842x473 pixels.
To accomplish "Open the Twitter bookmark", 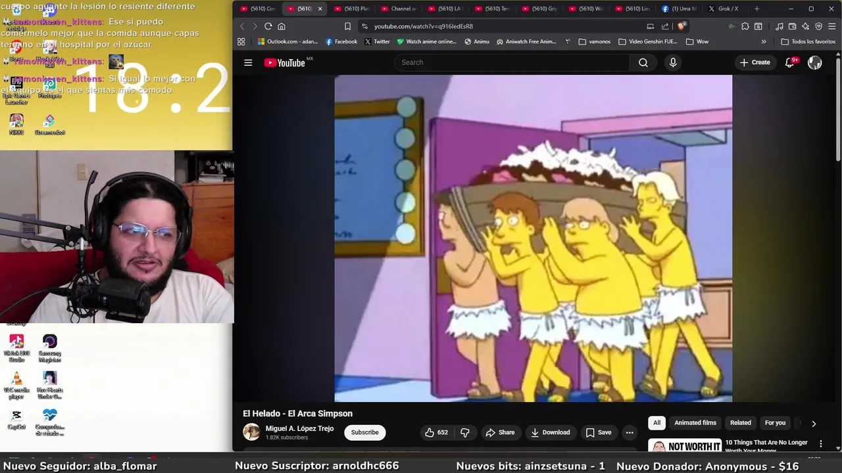I will (x=377, y=41).
